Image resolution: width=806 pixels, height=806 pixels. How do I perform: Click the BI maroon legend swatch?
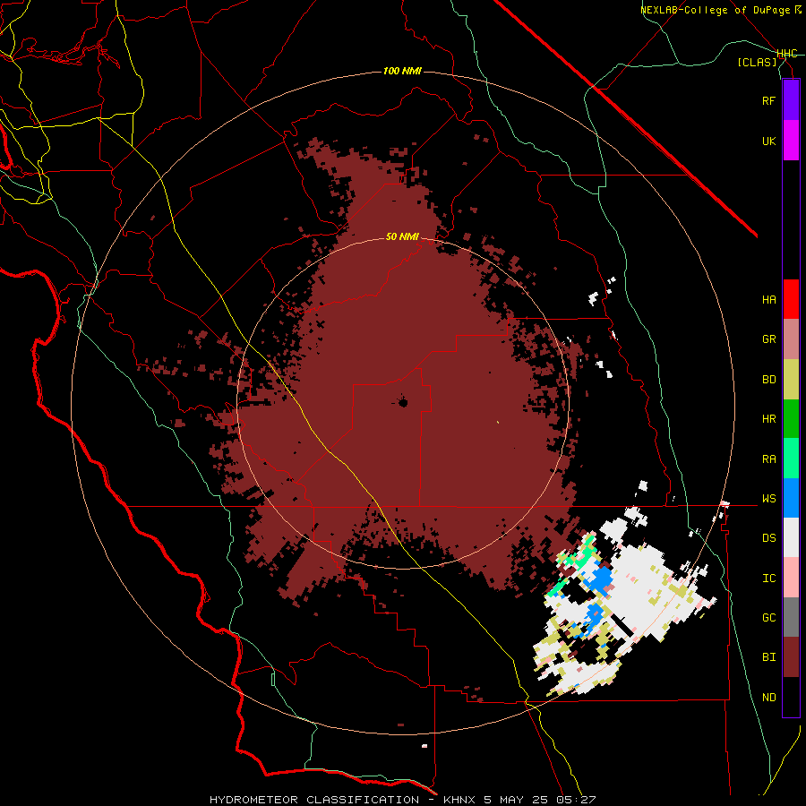click(791, 657)
